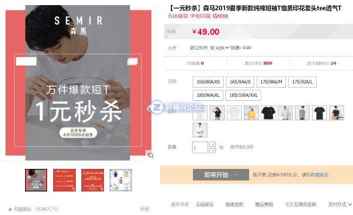Select size 160/80A/XS

coord(208,82)
